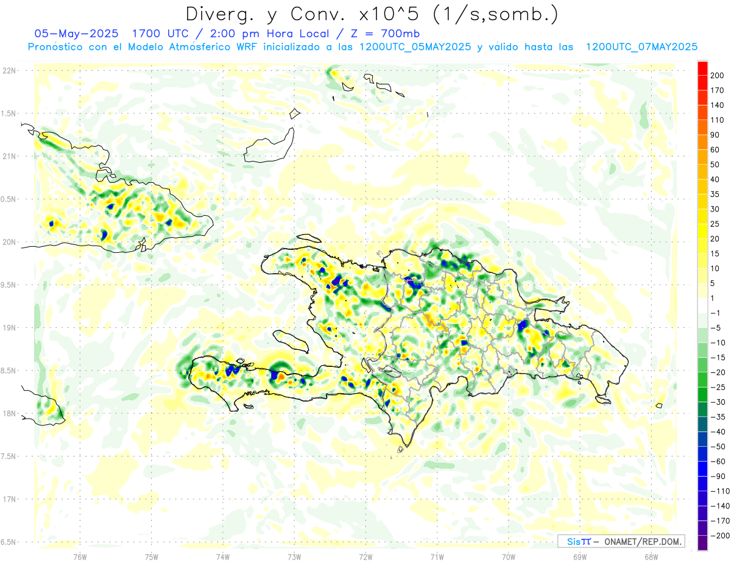The image size is (731, 565).
Task: Click the "68W" longitude label
Action: pos(651,556)
